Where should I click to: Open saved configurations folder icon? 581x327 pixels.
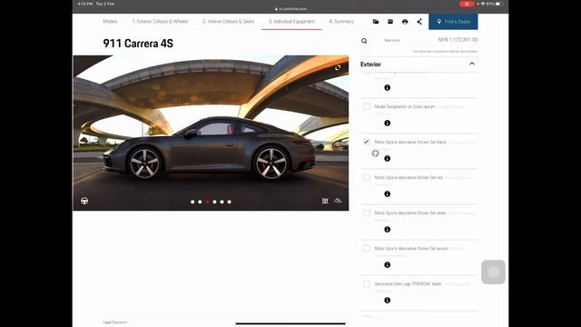376,22
